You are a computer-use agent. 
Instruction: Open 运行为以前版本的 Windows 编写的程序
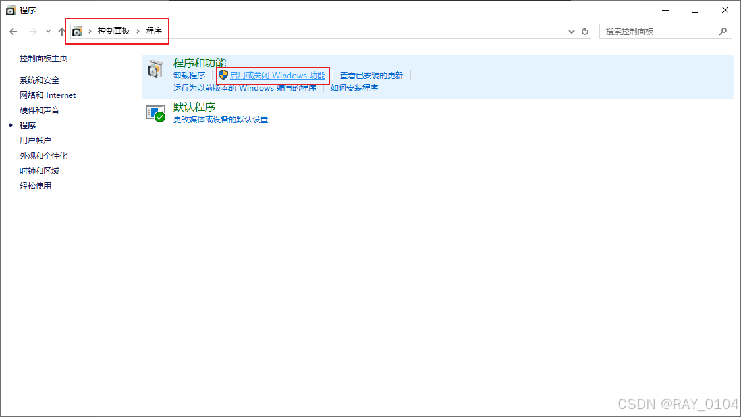pyautogui.click(x=245, y=88)
